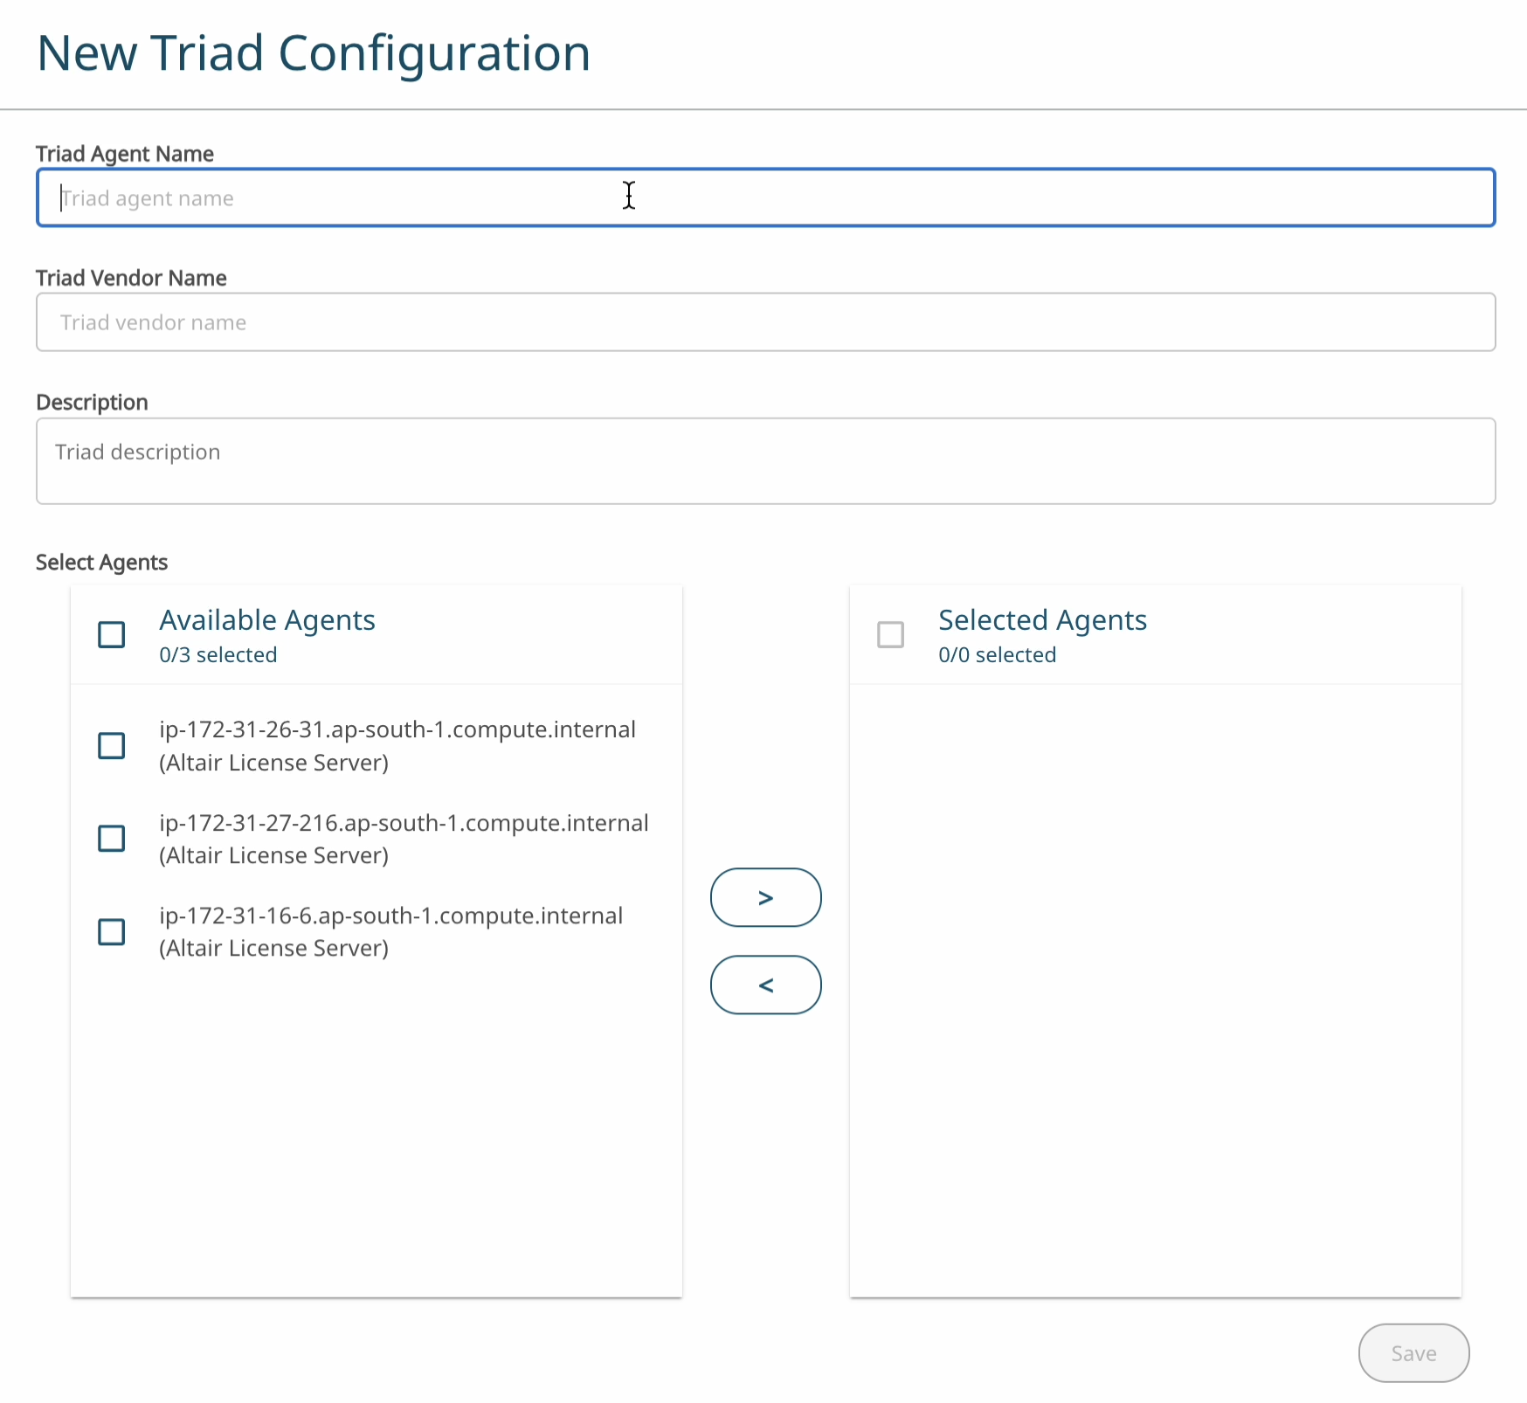The height and width of the screenshot is (1403, 1527).
Task: Select the ip-172-31-27-216.ap-south-1.compute.internal list entry text
Action: pyautogui.click(x=404, y=823)
